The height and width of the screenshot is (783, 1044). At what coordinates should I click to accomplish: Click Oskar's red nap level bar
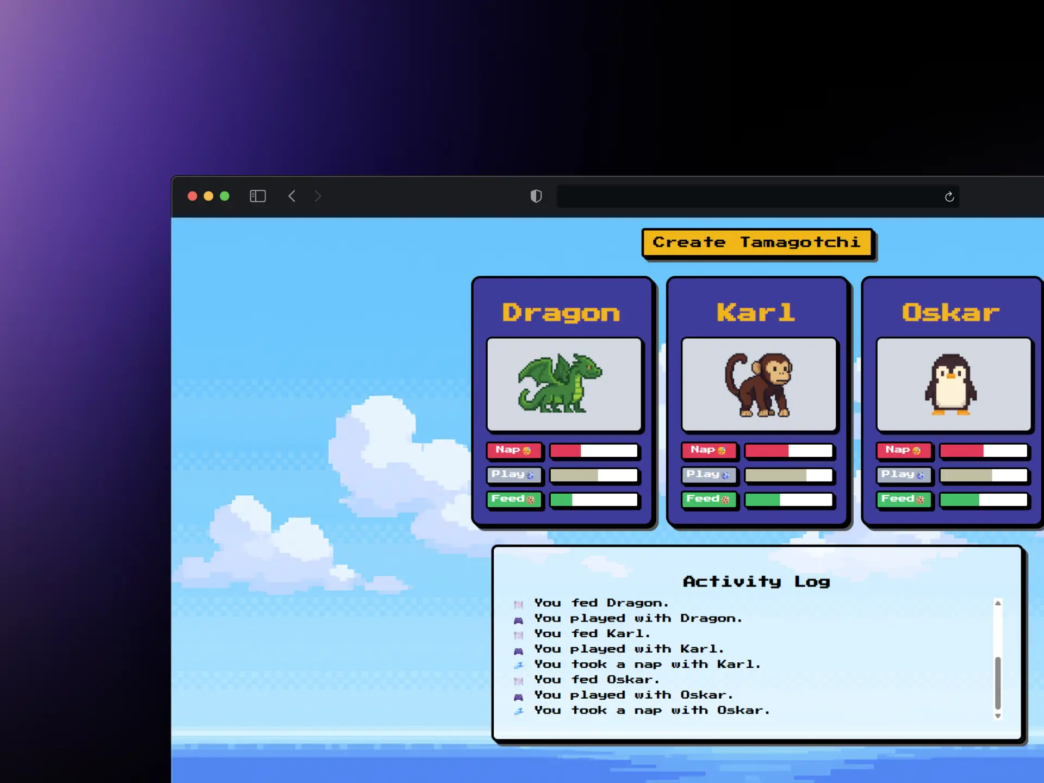[x=984, y=451]
